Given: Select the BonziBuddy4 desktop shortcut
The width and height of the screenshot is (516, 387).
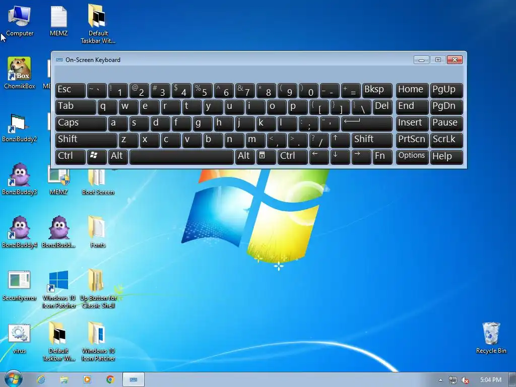Looking at the screenshot, I should 20,232.
